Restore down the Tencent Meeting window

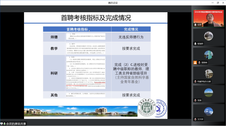point(218,3)
